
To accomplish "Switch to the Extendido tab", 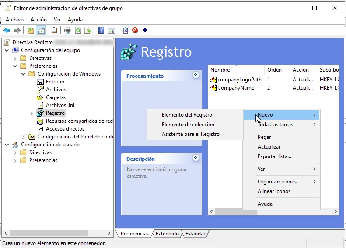I will [x=167, y=234].
